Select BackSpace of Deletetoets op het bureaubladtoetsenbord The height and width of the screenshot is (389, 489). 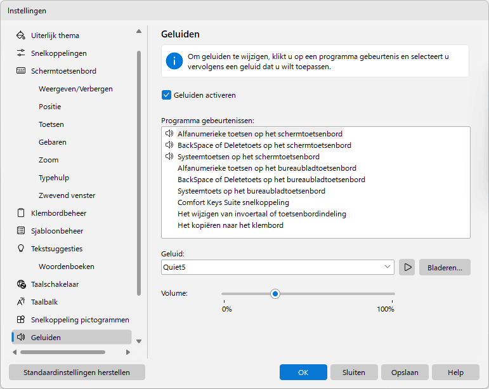coord(271,180)
